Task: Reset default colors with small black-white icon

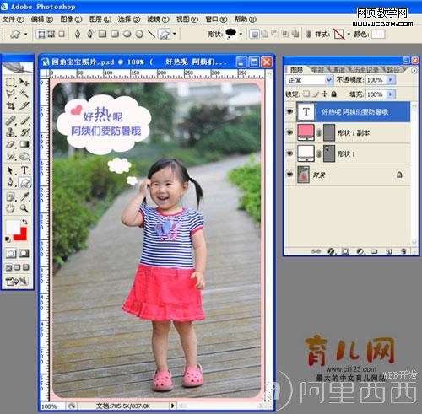Action: coord(8,239)
